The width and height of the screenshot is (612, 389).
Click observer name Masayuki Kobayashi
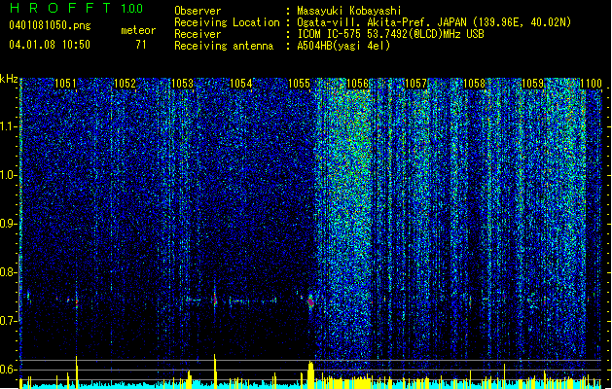(x=349, y=11)
